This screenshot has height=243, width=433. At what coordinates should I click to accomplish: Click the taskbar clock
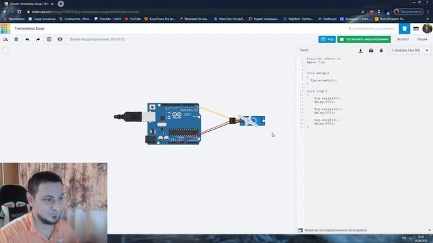point(421,238)
